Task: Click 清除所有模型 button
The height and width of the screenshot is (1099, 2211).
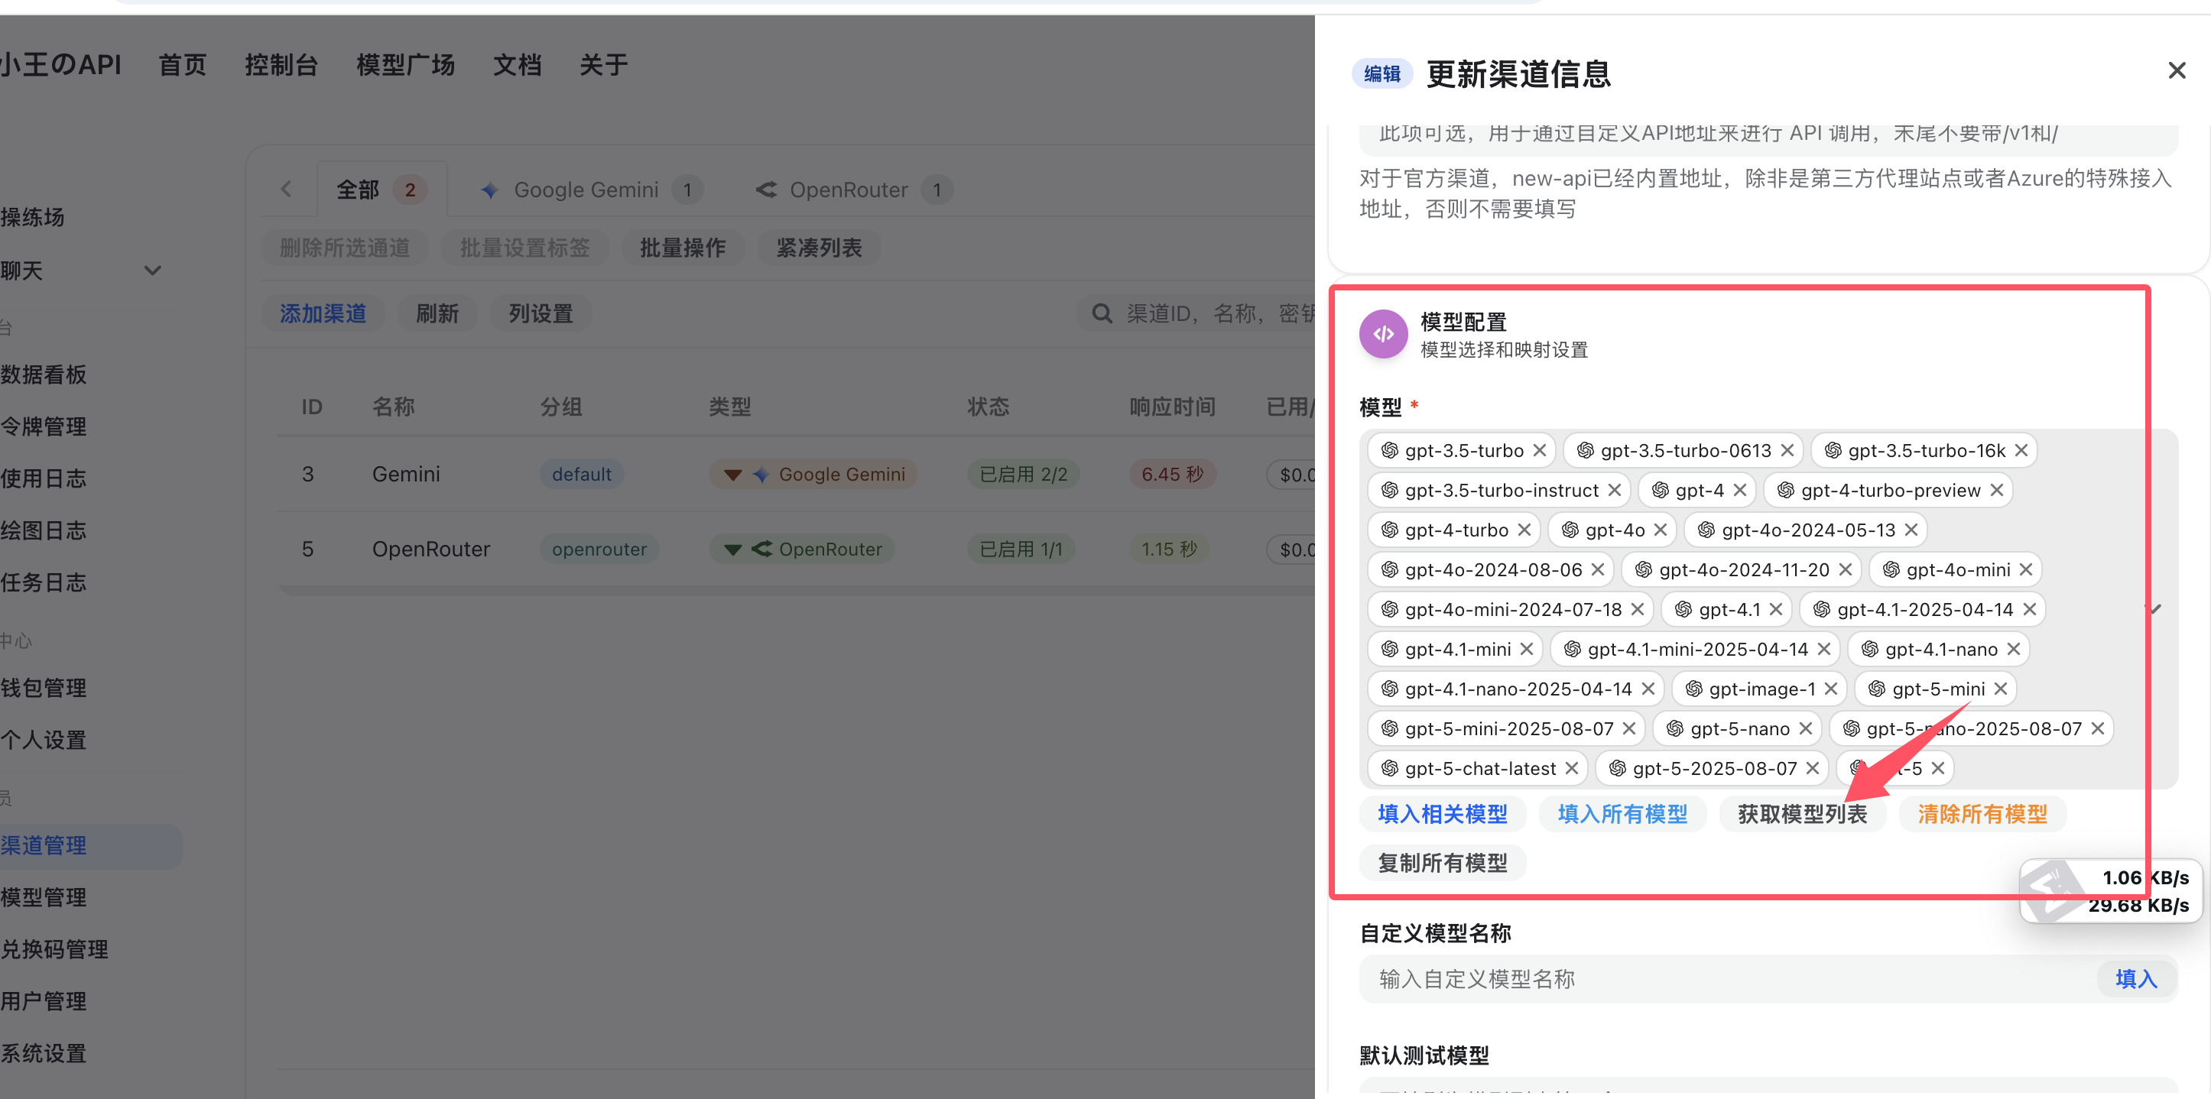Action: [1982, 814]
